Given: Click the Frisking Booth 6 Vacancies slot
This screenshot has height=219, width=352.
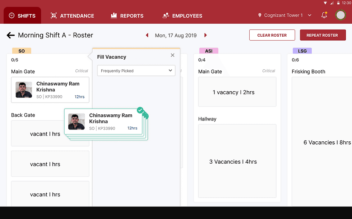Looking at the screenshot, I should click(x=322, y=142).
